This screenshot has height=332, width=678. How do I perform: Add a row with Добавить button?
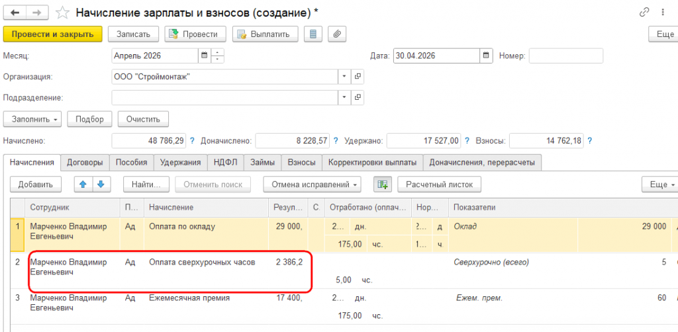pos(36,185)
